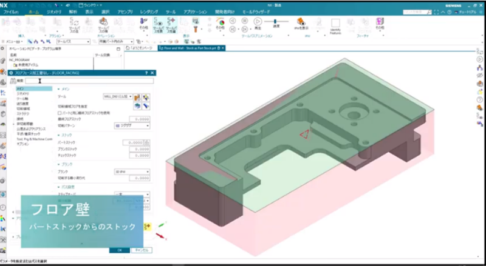Click the forward-to-end animation button

pyautogui.click(x=245, y=29)
